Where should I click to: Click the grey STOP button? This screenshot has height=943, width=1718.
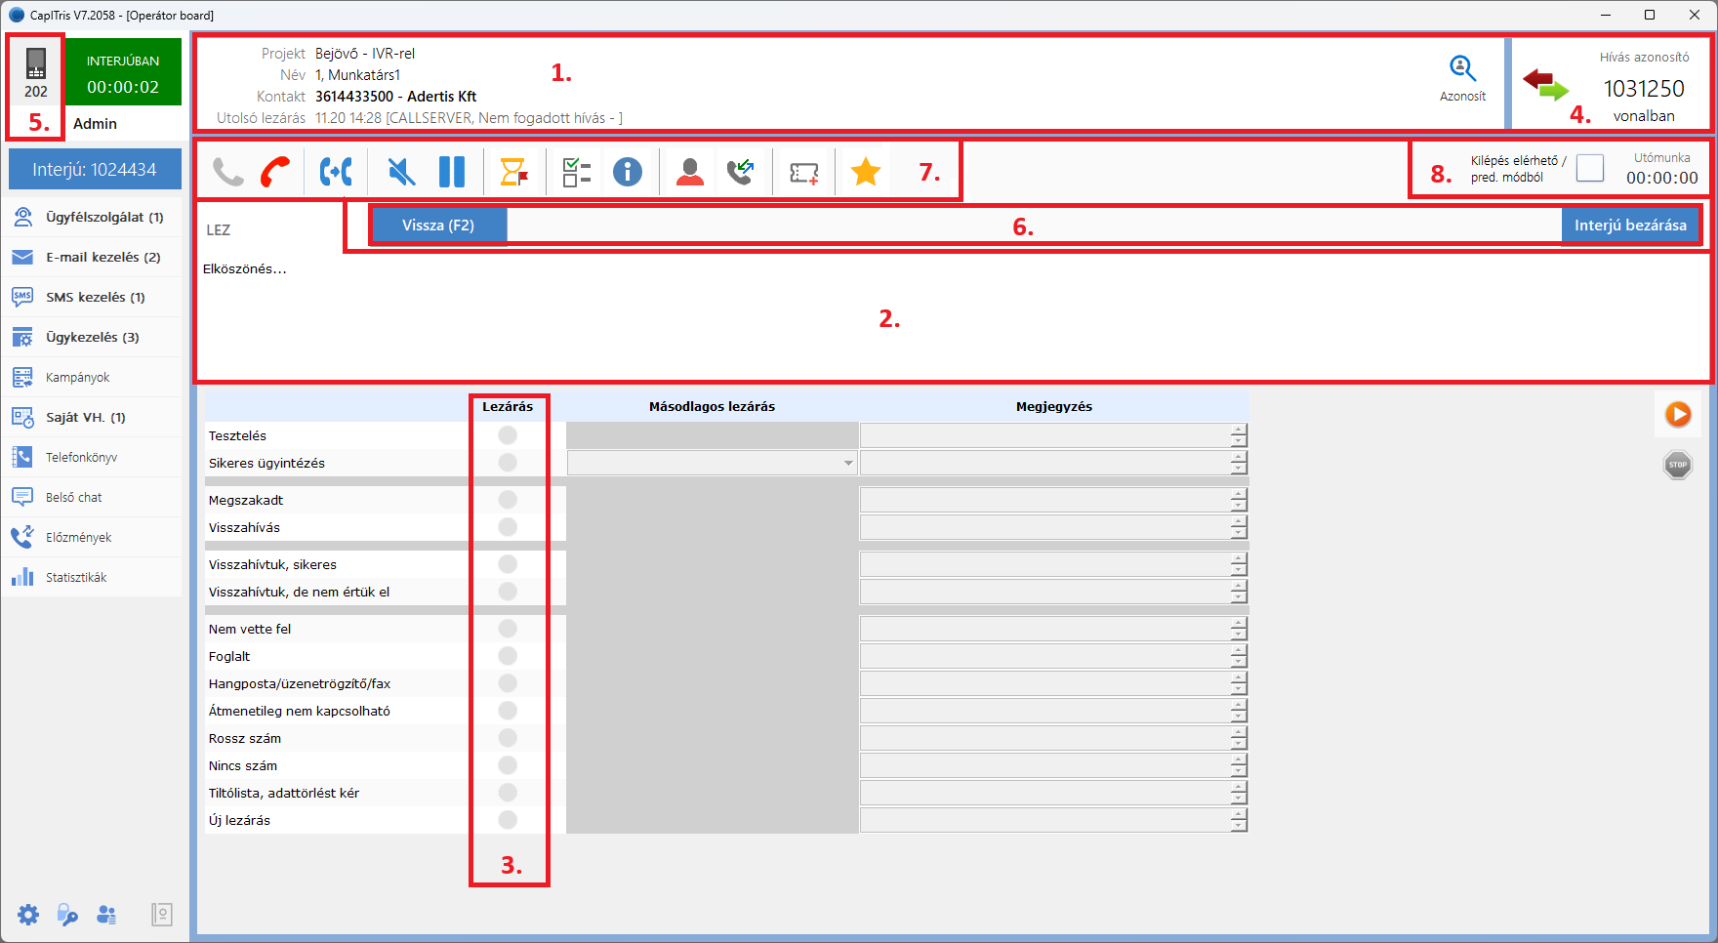pos(1678,465)
